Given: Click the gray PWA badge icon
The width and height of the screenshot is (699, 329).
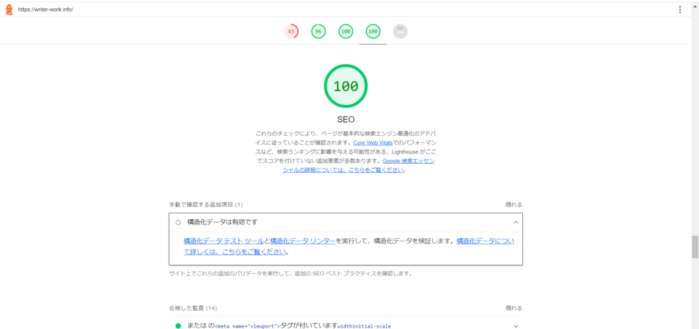Looking at the screenshot, I should [400, 31].
